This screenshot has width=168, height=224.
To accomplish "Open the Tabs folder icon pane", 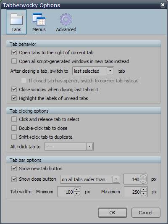I will coord(16,22).
